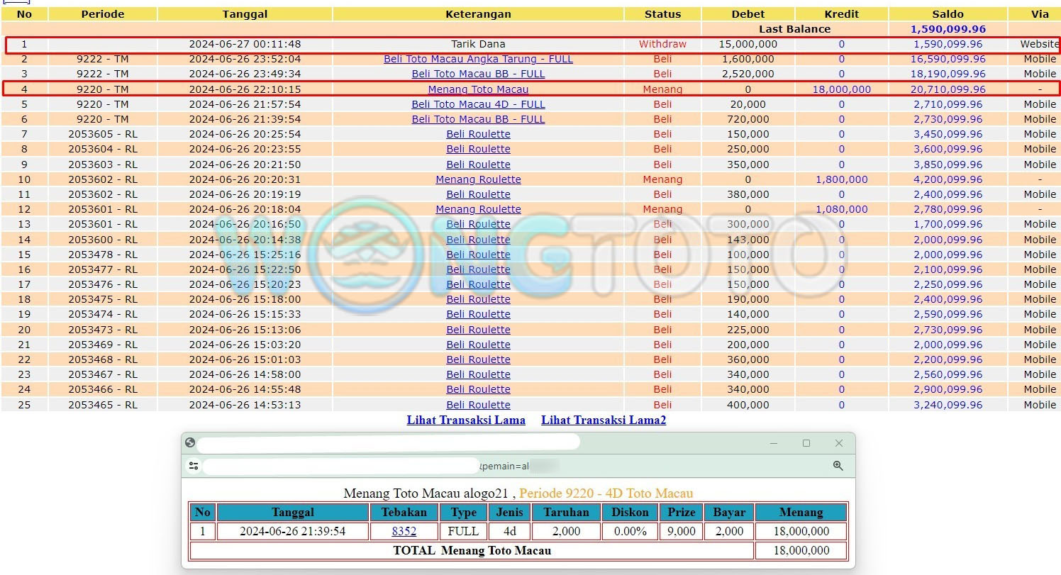Open Beli Roulette link for period 2053465

(478, 405)
